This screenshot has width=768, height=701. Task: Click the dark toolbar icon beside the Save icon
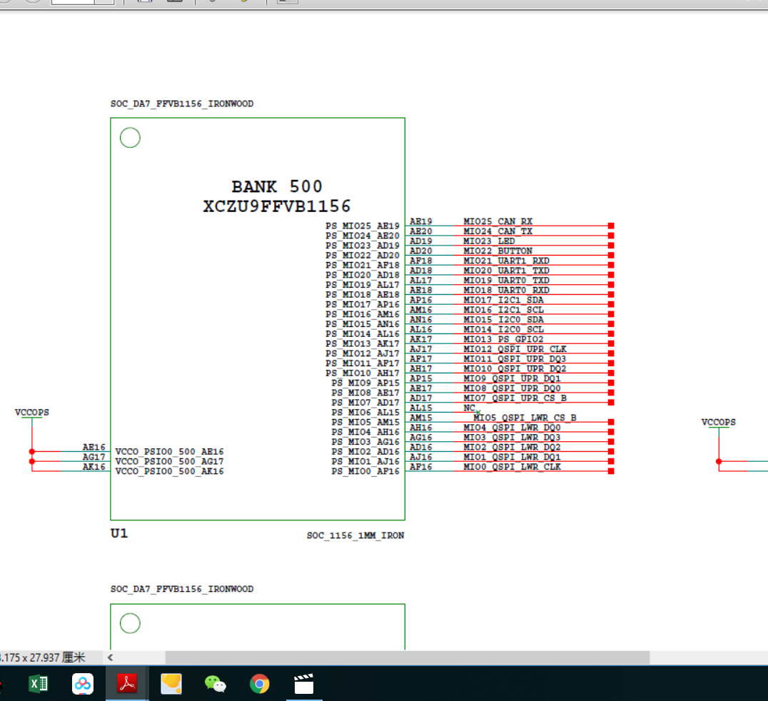[175, 4]
